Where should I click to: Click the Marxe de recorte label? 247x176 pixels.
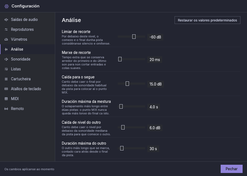click(76, 53)
